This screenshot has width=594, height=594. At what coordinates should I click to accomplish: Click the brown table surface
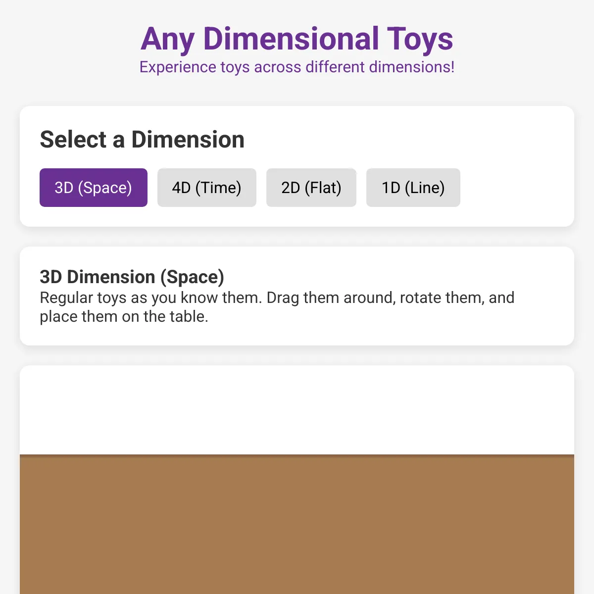coord(297,525)
